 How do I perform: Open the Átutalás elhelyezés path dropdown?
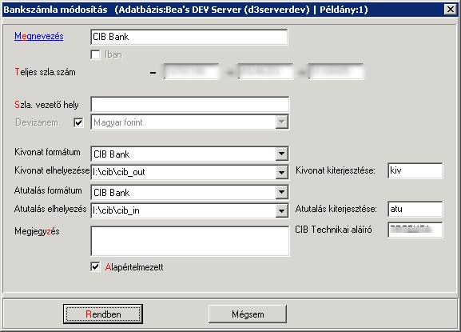[281, 210]
